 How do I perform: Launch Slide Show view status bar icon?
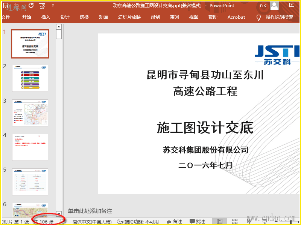point(265,221)
